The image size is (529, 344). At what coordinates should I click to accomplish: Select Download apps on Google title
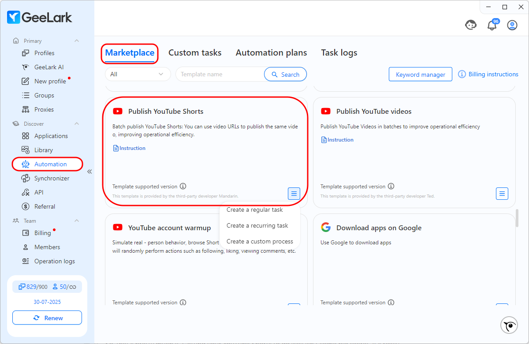click(x=379, y=228)
